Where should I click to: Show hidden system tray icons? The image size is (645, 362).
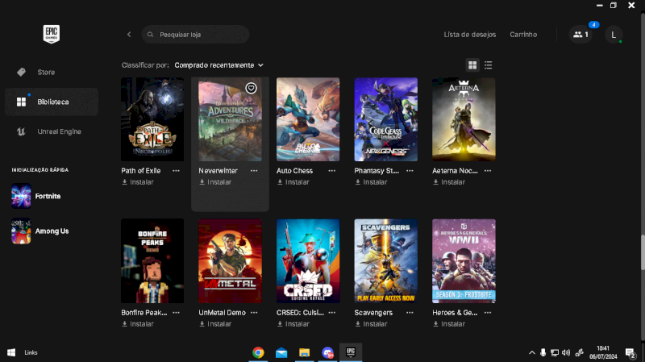coord(532,352)
